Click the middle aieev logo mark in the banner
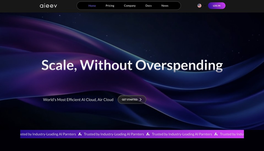264x151 pixels. (x=148, y=134)
